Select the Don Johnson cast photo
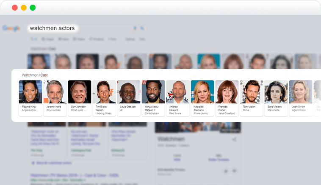The width and height of the screenshot is (321, 185). click(x=80, y=92)
